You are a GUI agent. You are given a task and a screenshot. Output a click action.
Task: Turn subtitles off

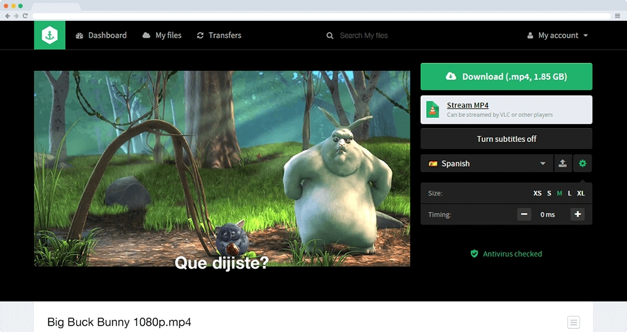[x=506, y=139]
